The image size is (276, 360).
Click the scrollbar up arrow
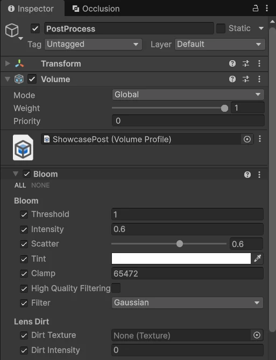(272, 21)
